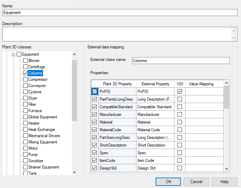The image size is (241, 188).
Task: Click the Plant 3D Property column header
Action: click(117, 84)
